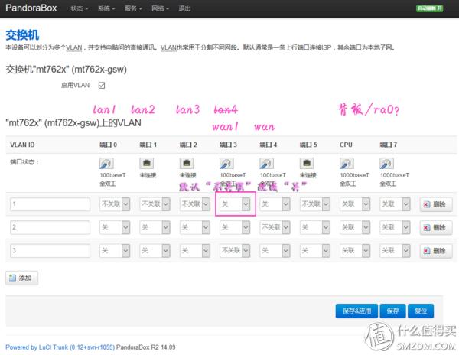Click the port 3 link status icon
The width and height of the screenshot is (459, 355).
click(226, 164)
